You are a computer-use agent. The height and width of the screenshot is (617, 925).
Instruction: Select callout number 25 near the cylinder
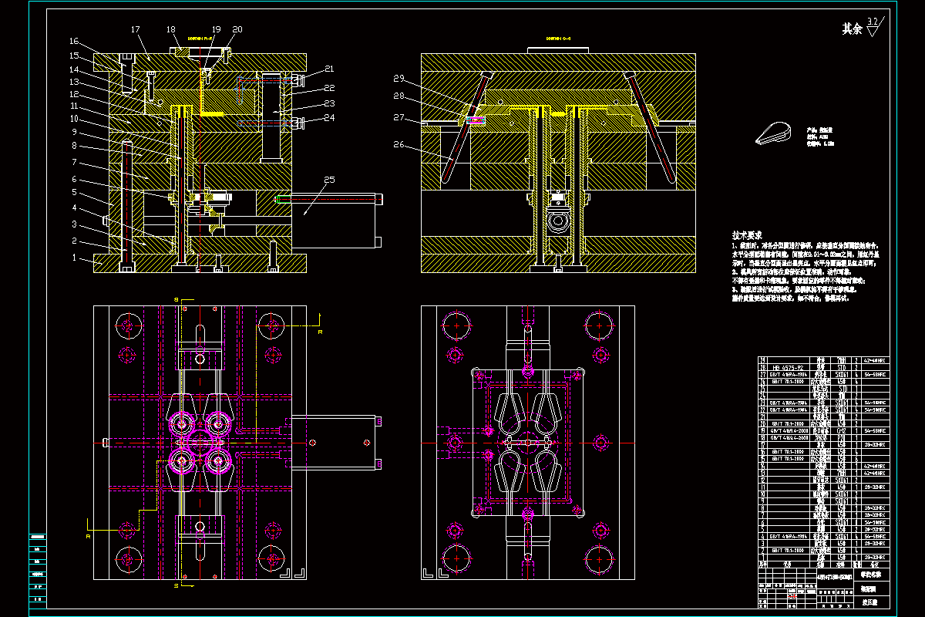click(329, 180)
